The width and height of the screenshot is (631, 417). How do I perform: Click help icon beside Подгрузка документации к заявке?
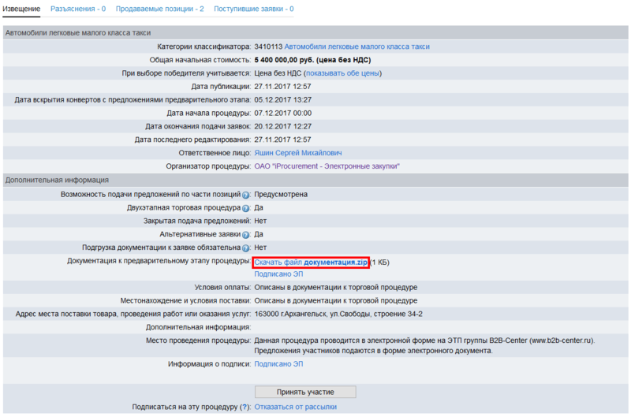(245, 248)
